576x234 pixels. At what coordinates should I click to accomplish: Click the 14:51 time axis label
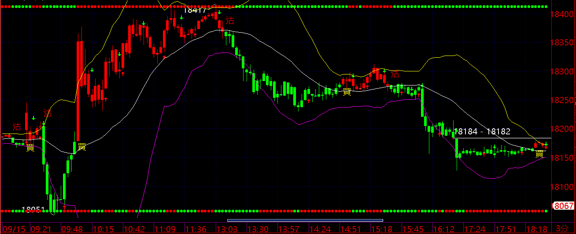click(x=351, y=229)
